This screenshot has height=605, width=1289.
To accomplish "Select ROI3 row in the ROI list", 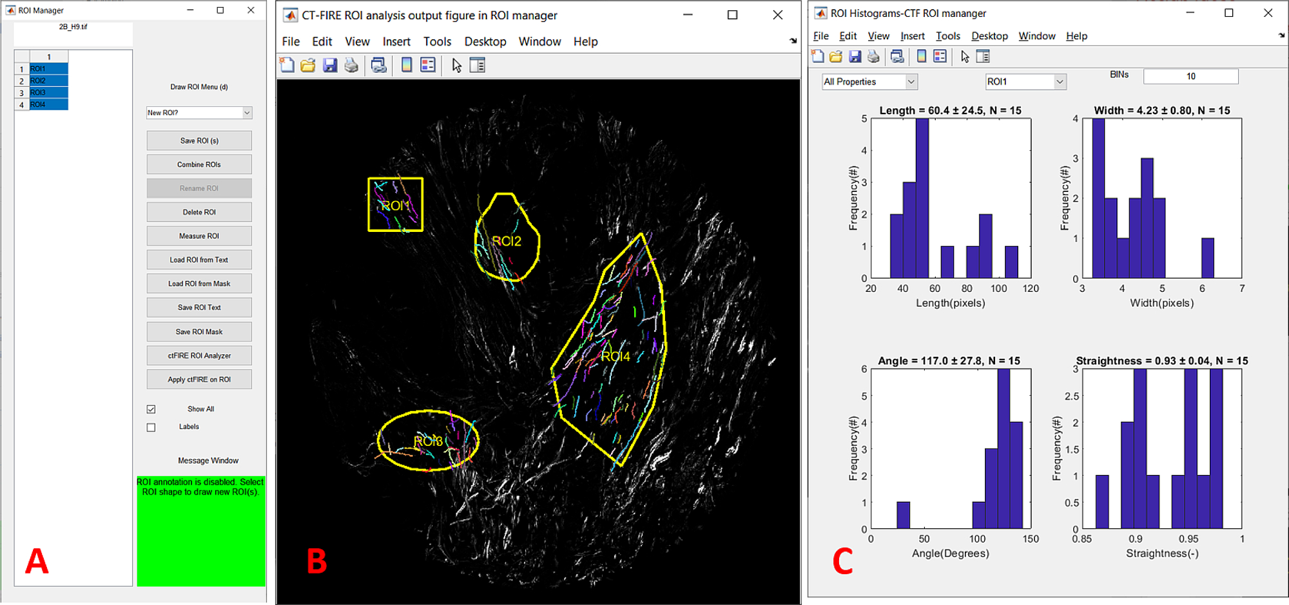I will pyautogui.click(x=48, y=93).
